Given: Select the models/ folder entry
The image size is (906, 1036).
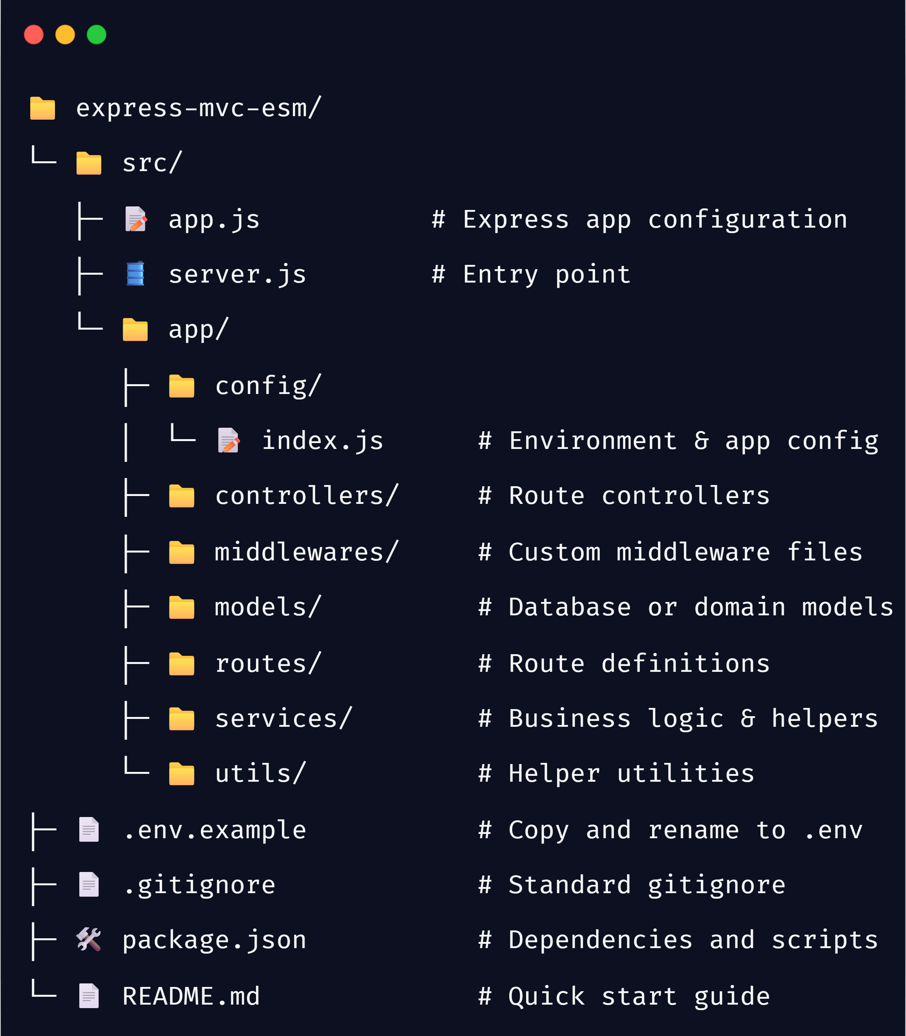Looking at the screenshot, I should [x=267, y=607].
